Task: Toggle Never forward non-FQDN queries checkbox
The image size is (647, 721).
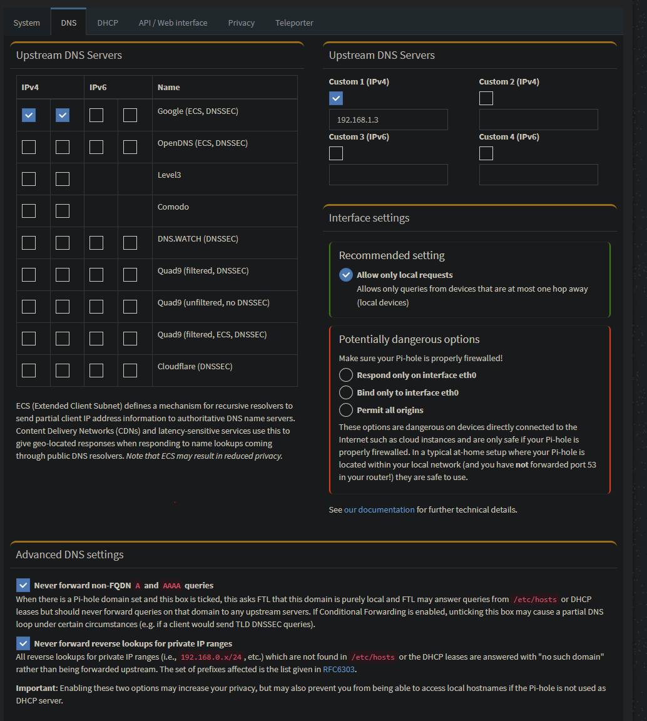Action: 23,586
